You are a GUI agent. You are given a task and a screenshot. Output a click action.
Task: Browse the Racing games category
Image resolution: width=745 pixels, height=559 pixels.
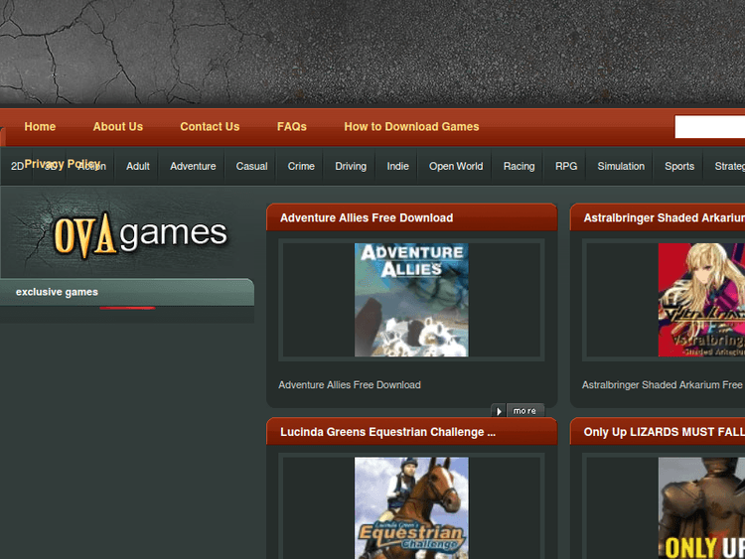519,167
